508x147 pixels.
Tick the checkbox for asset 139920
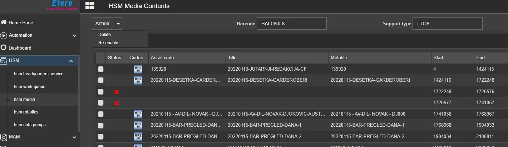pyautogui.click(x=101, y=69)
